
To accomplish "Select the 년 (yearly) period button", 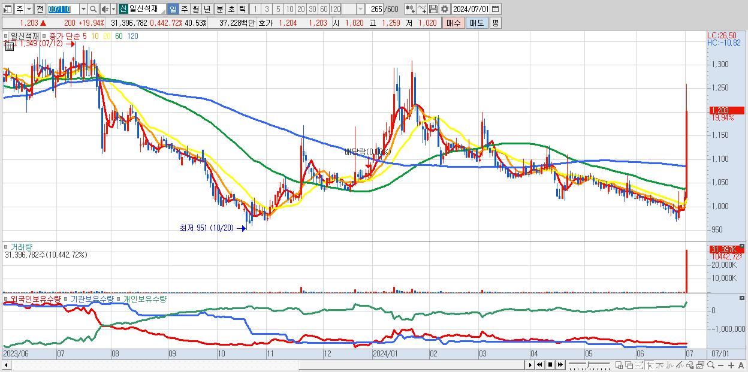I will pos(207,9).
